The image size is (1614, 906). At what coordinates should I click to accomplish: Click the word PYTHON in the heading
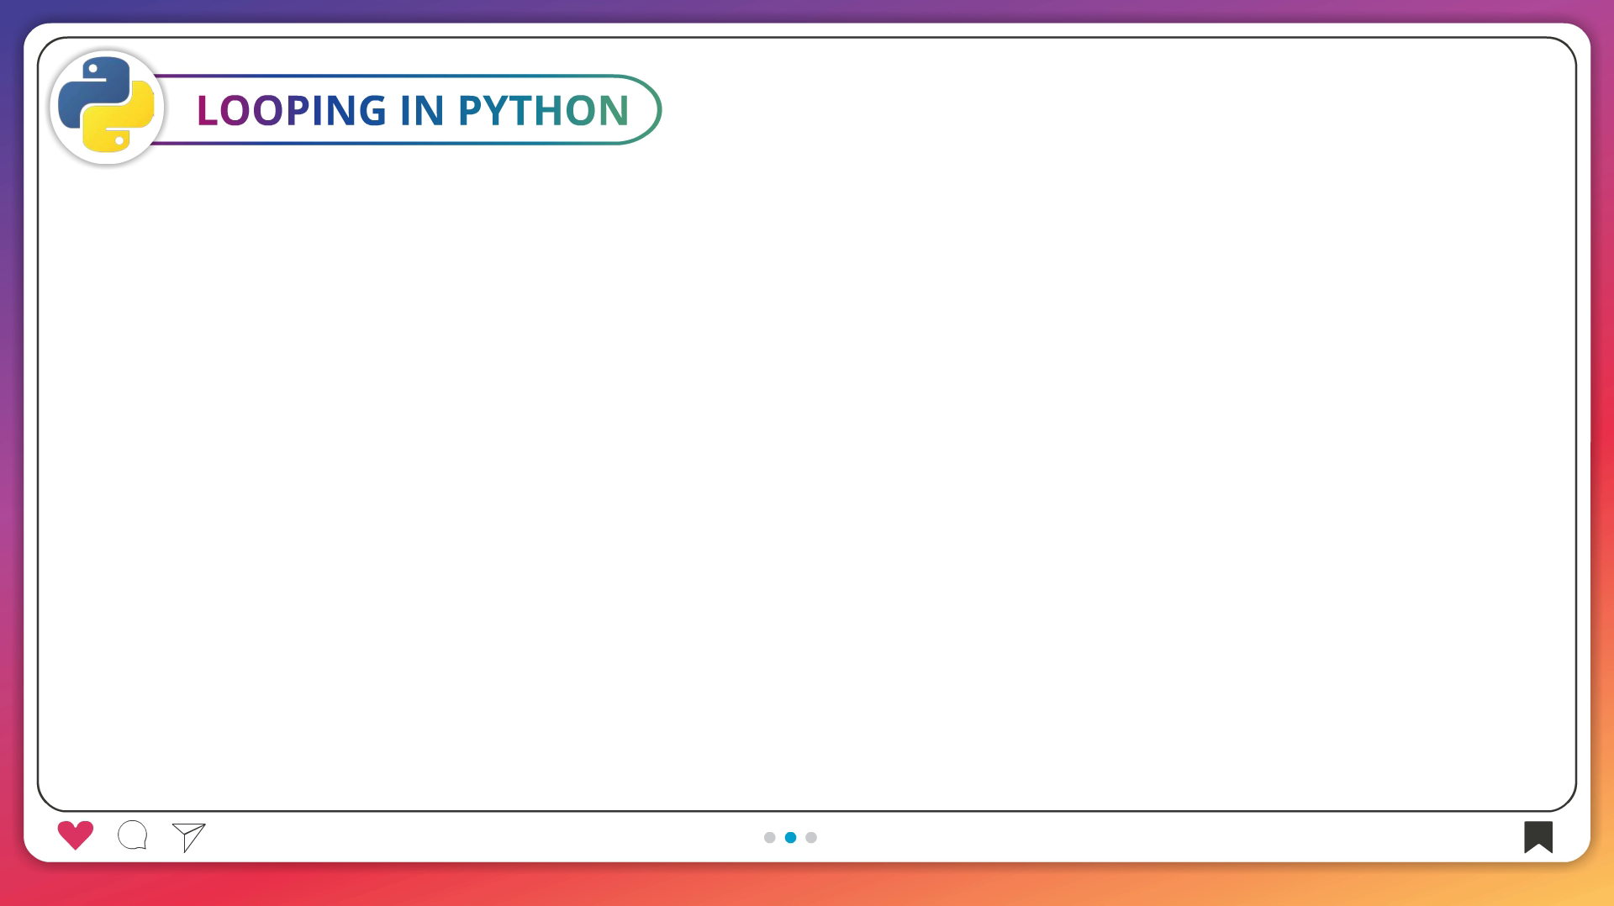543,110
